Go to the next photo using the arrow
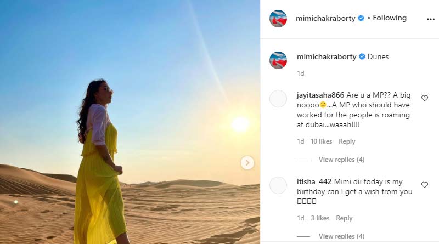439x244 pixels. pyautogui.click(x=247, y=162)
